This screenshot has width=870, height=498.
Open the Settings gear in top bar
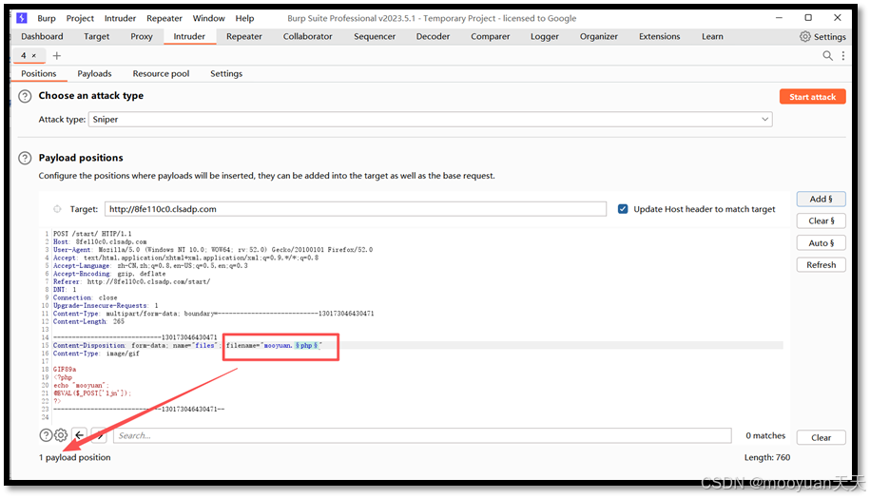point(822,37)
